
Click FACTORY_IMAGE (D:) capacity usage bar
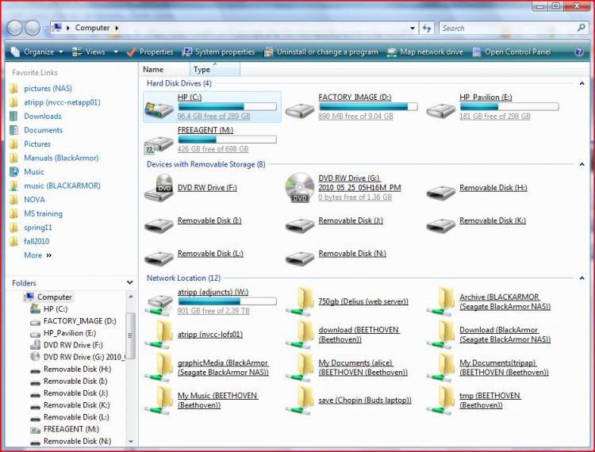tap(368, 106)
